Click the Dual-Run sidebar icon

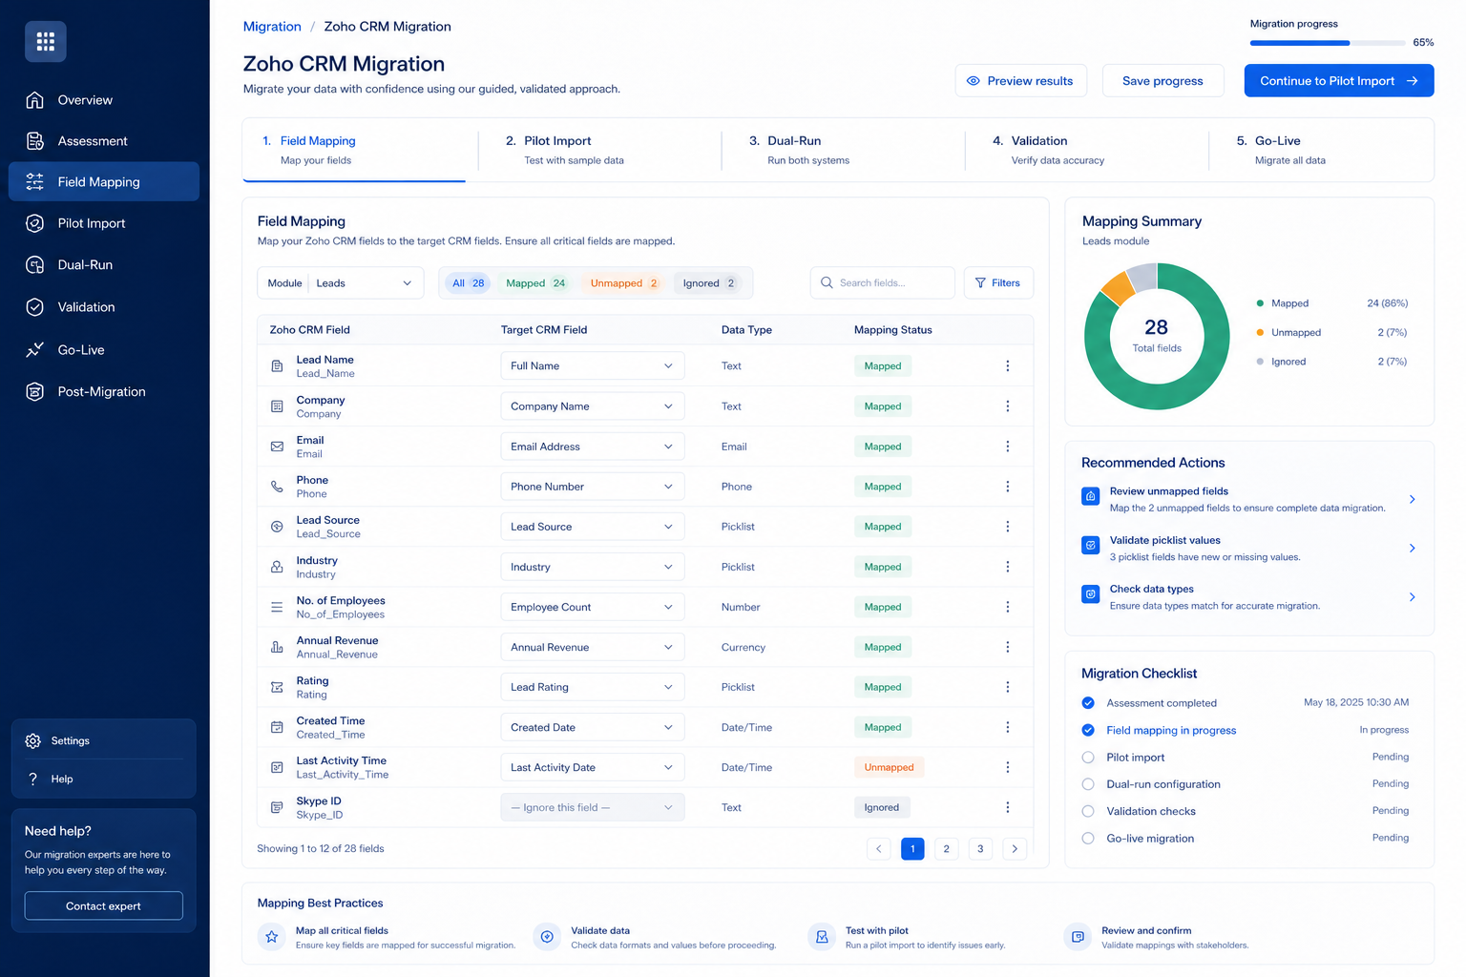35,265
